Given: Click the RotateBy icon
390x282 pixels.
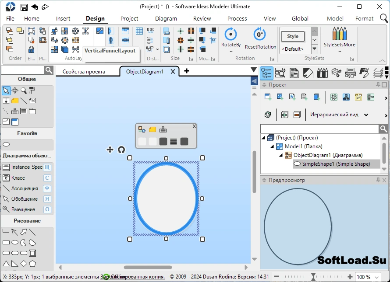Looking at the screenshot, I should click(230, 34).
